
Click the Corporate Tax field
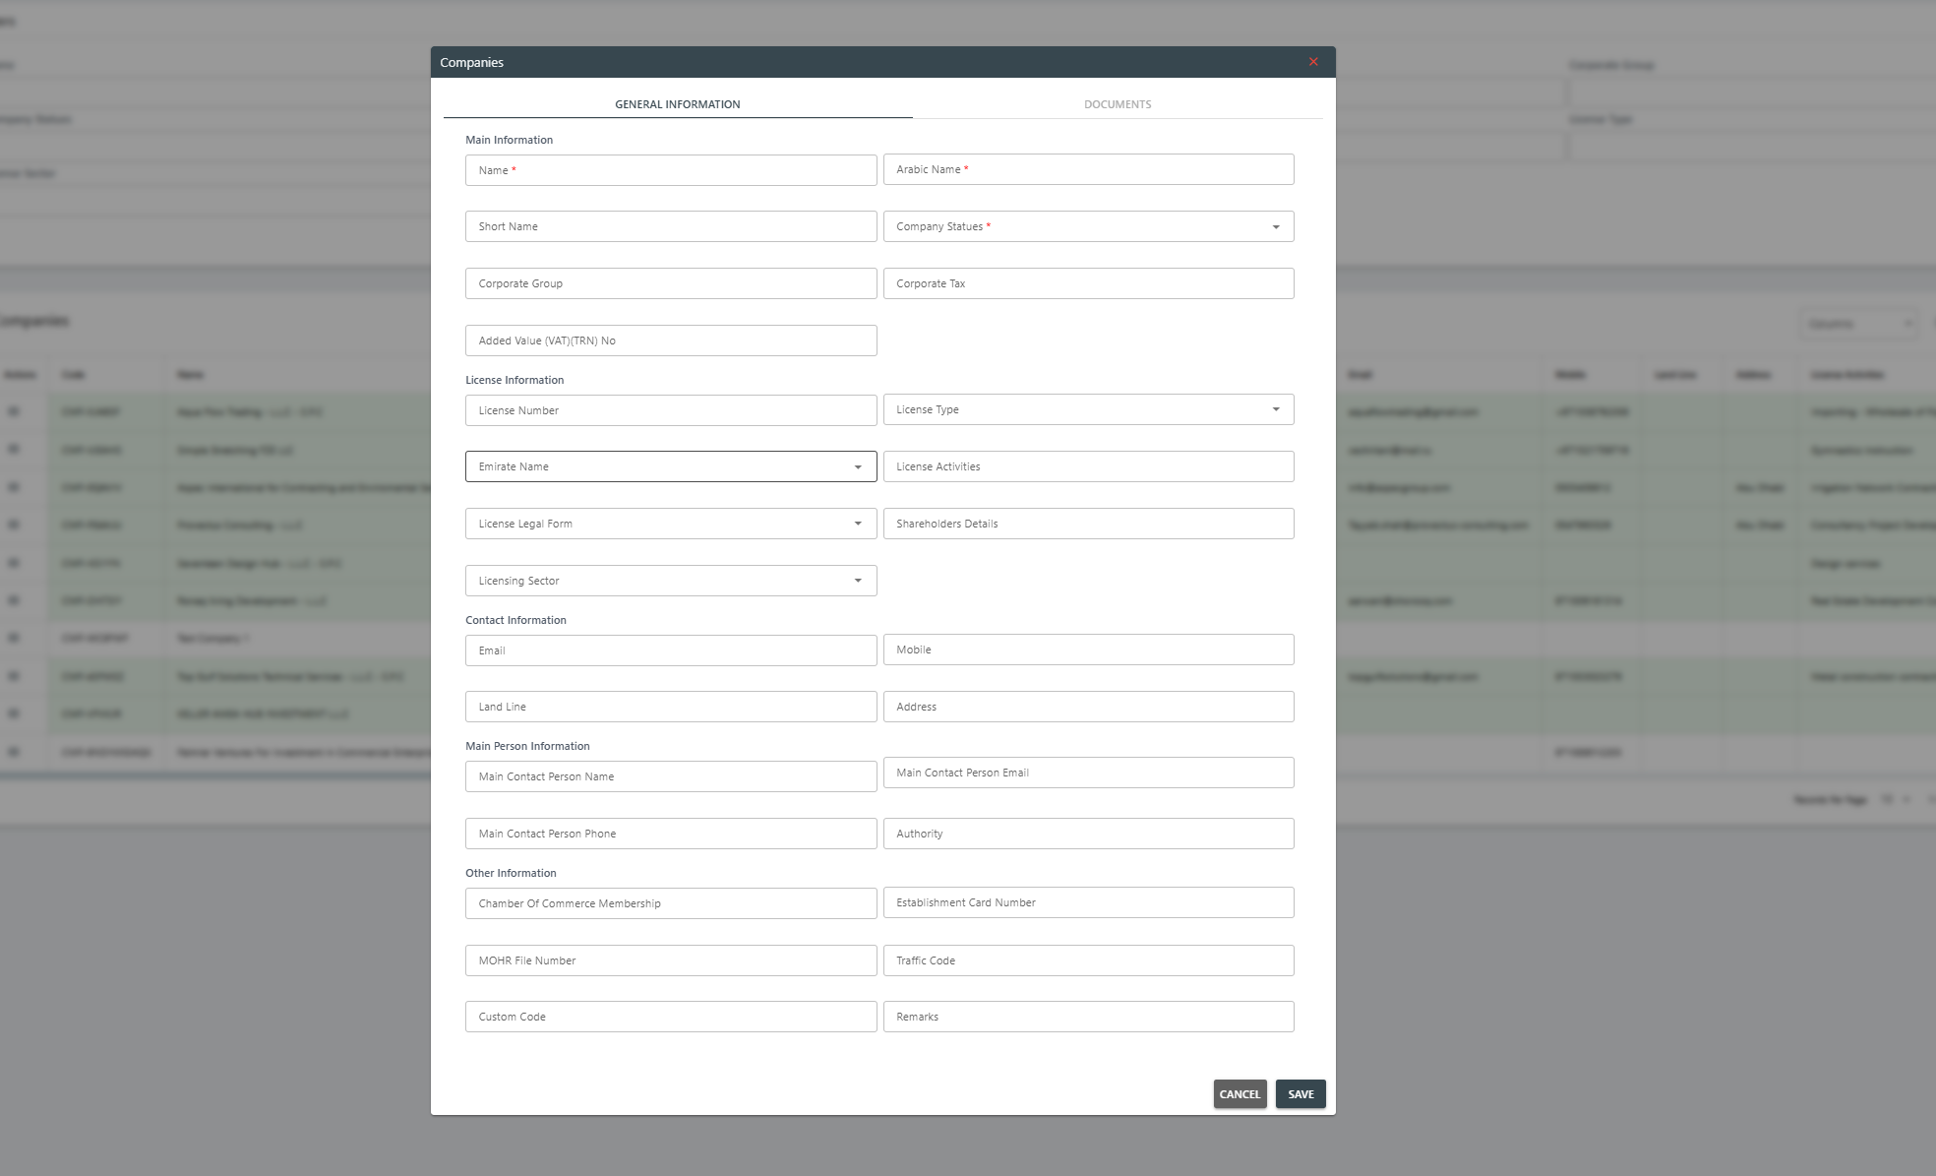(1088, 283)
